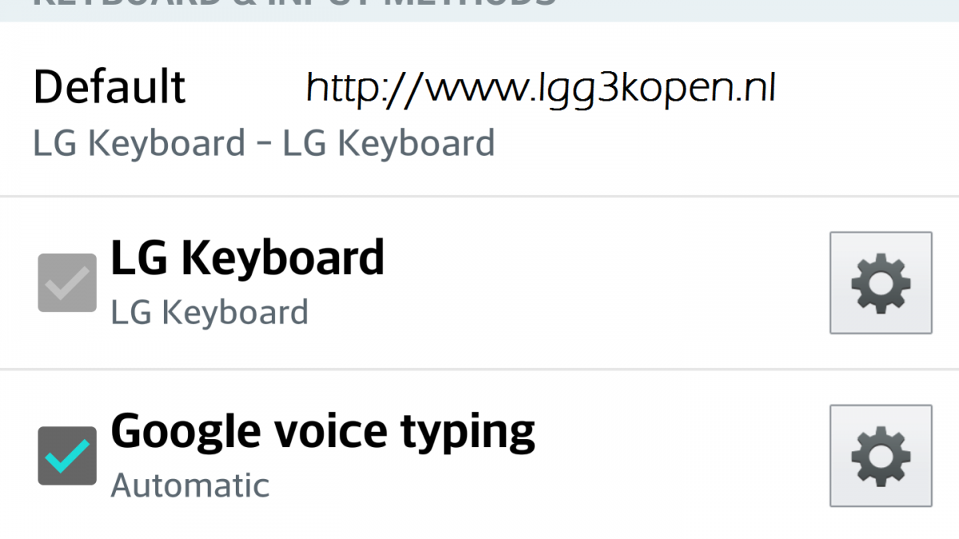
Task: Tap the Google voice typing title
Action: click(322, 431)
